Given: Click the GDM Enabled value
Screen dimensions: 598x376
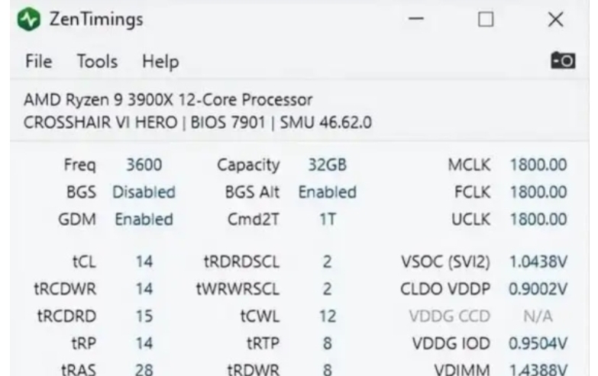Looking at the screenshot, I should pos(144,220).
